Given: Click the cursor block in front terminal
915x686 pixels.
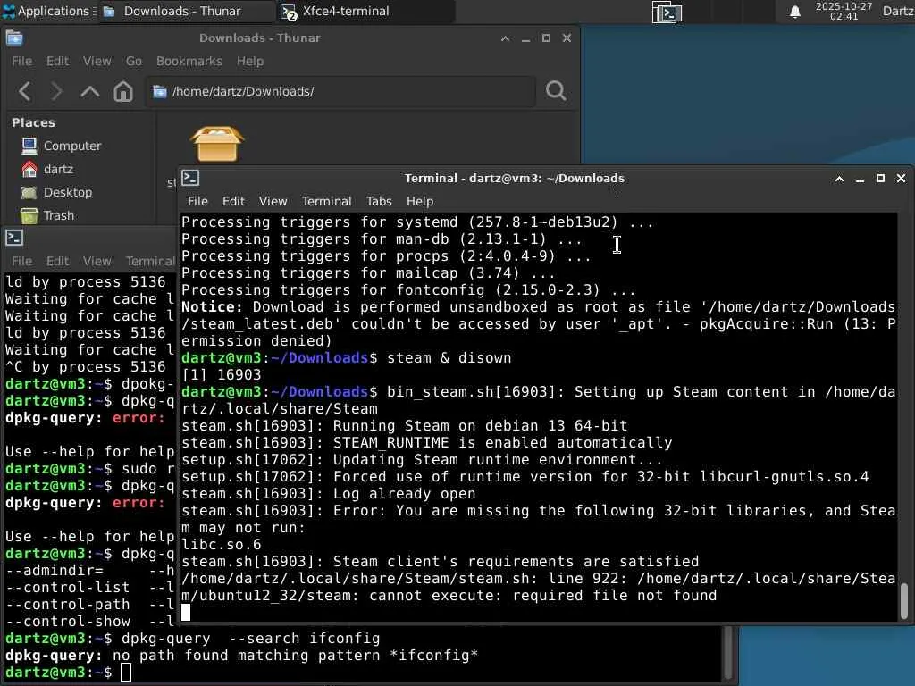Looking at the screenshot, I should coord(186,612).
